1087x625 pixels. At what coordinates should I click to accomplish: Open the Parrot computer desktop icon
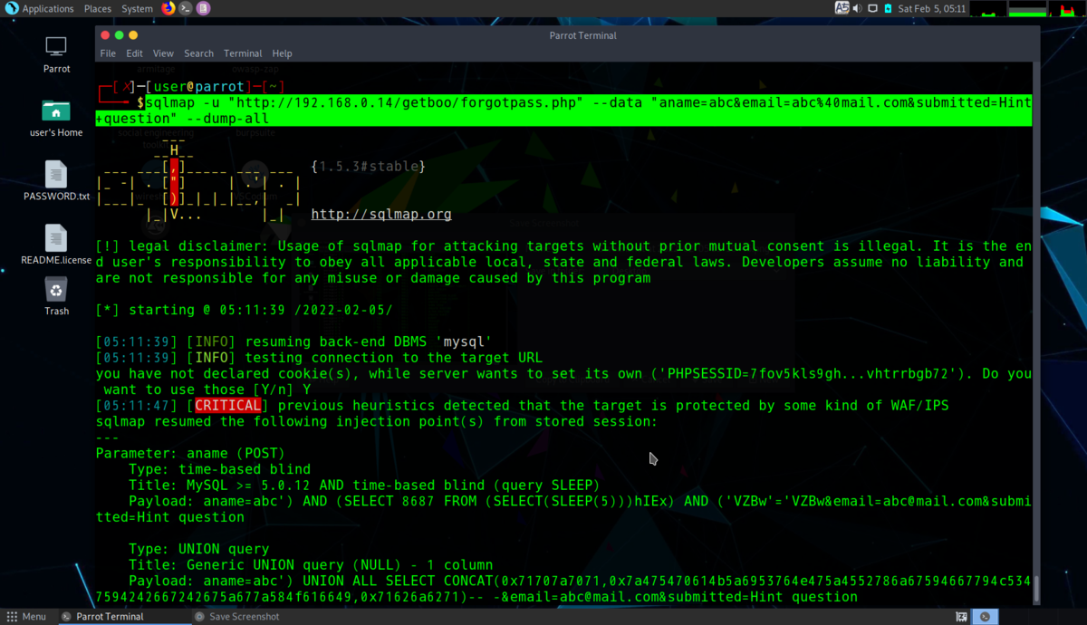coord(56,55)
